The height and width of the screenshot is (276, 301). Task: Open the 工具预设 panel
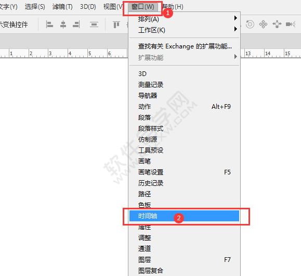(x=184, y=150)
